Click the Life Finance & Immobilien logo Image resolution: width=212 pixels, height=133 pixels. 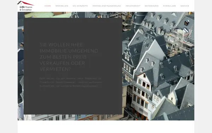coord(25,6)
